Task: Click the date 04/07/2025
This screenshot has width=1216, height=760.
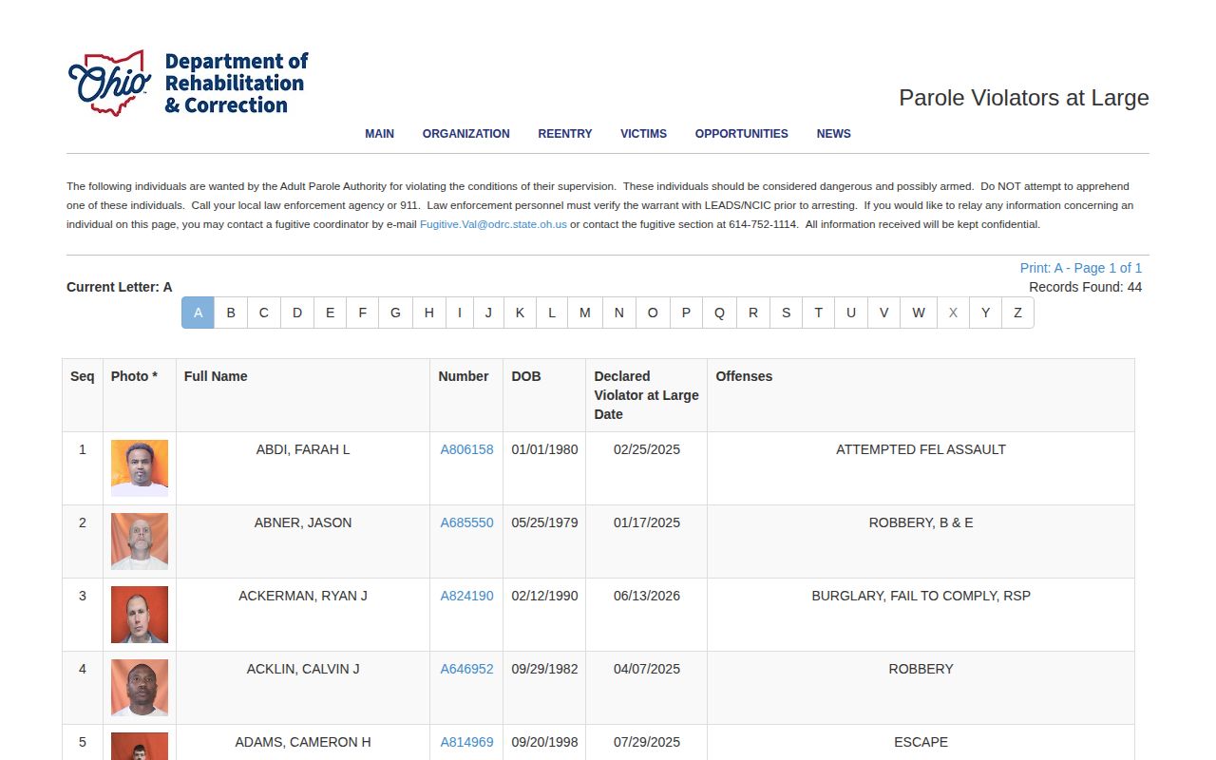Action: tap(647, 669)
